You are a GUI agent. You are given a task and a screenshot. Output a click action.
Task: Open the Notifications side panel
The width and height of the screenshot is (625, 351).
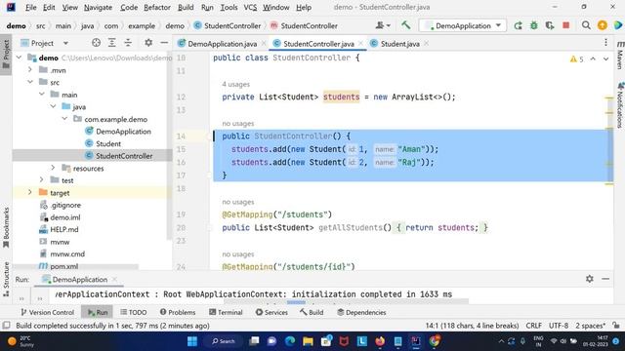point(620,105)
